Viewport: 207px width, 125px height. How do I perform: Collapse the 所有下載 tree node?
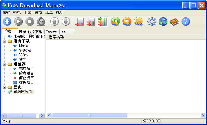[x=5, y=41]
